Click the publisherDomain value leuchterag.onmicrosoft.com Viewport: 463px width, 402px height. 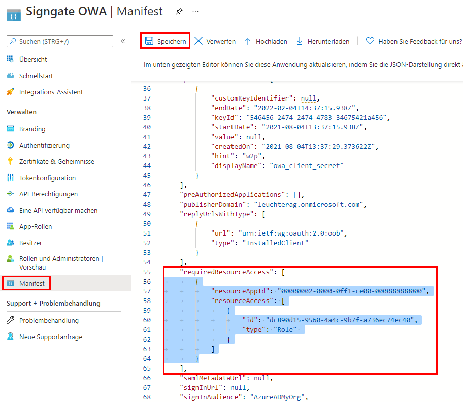click(309, 204)
